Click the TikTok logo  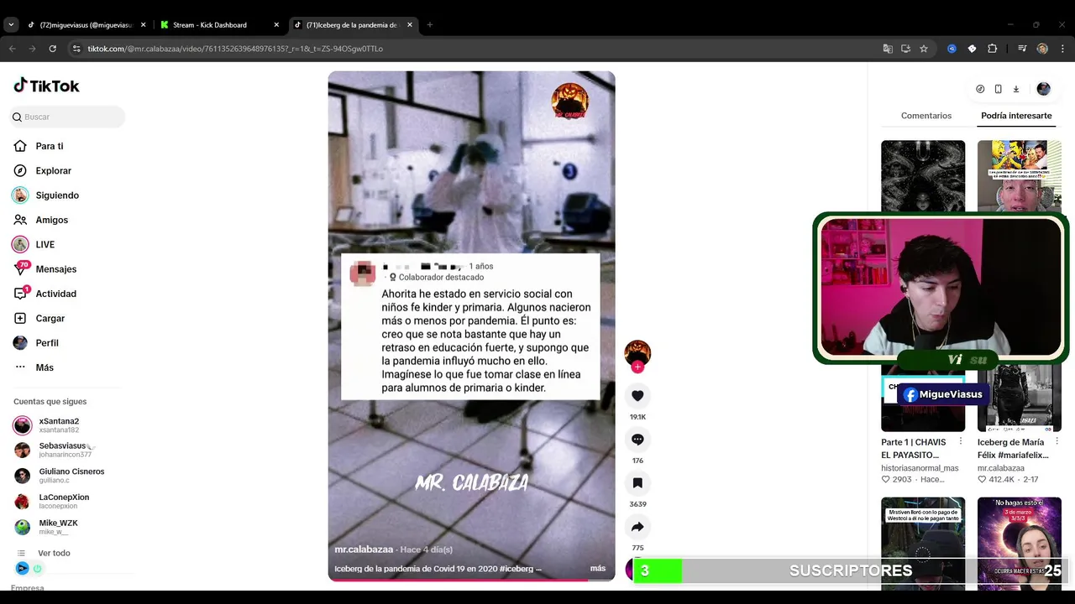tap(46, 86)
